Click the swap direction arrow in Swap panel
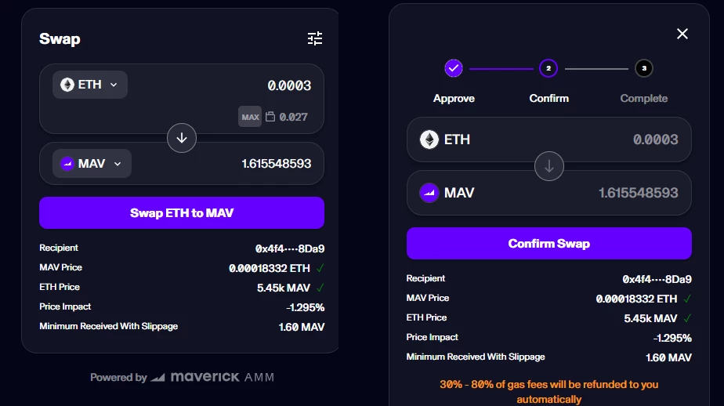 182,138
